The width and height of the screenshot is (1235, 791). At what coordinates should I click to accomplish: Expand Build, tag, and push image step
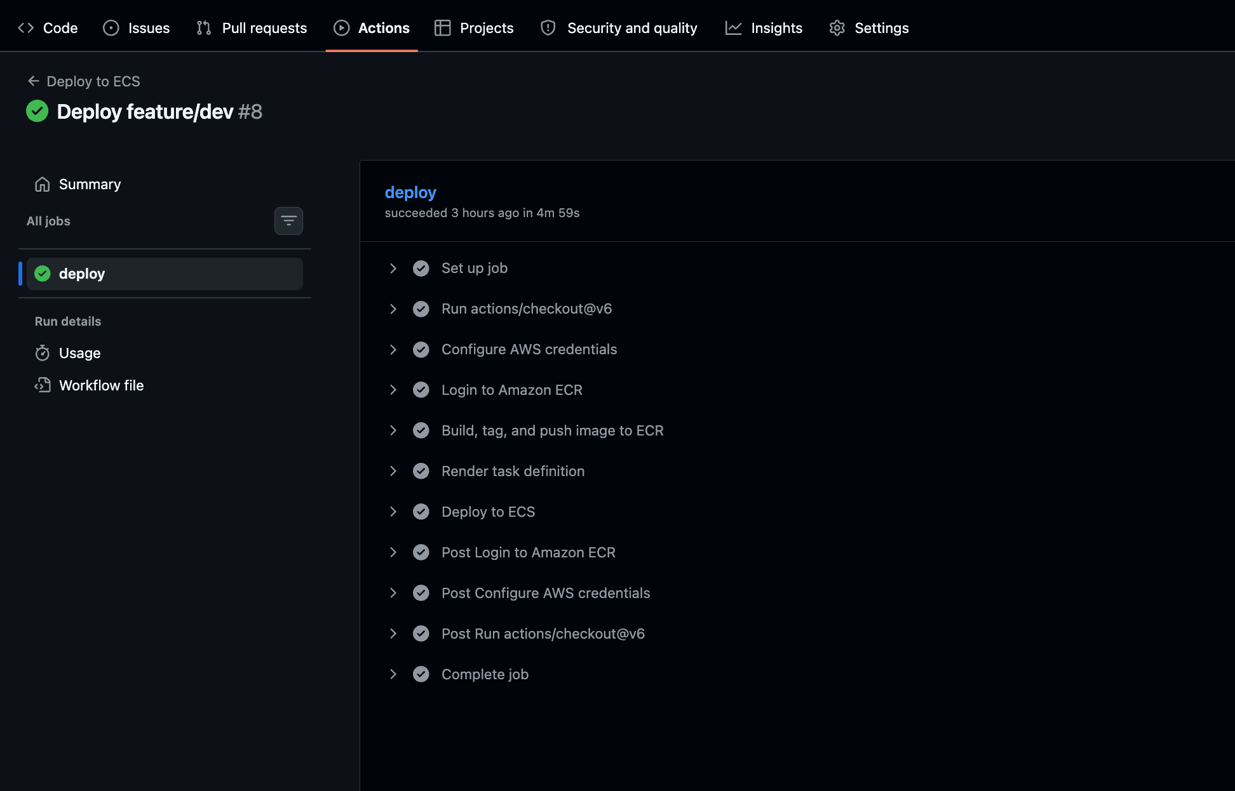(x=393, y=430)
